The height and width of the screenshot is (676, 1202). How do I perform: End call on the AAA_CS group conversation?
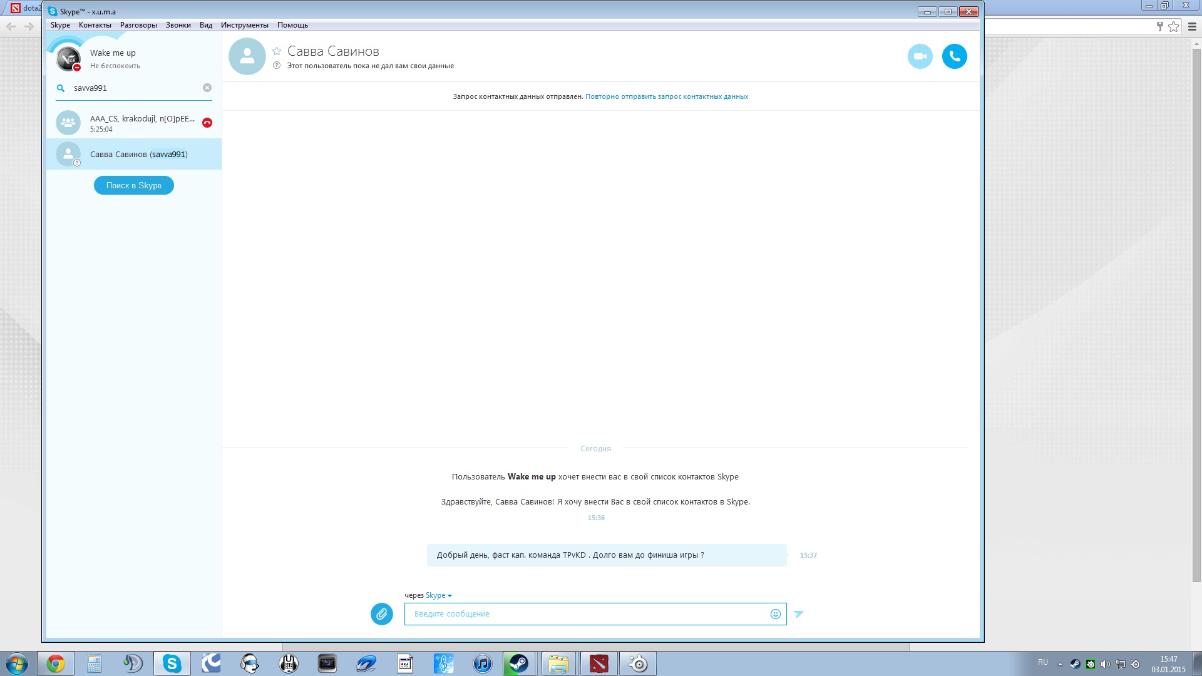tap(207, 123)
